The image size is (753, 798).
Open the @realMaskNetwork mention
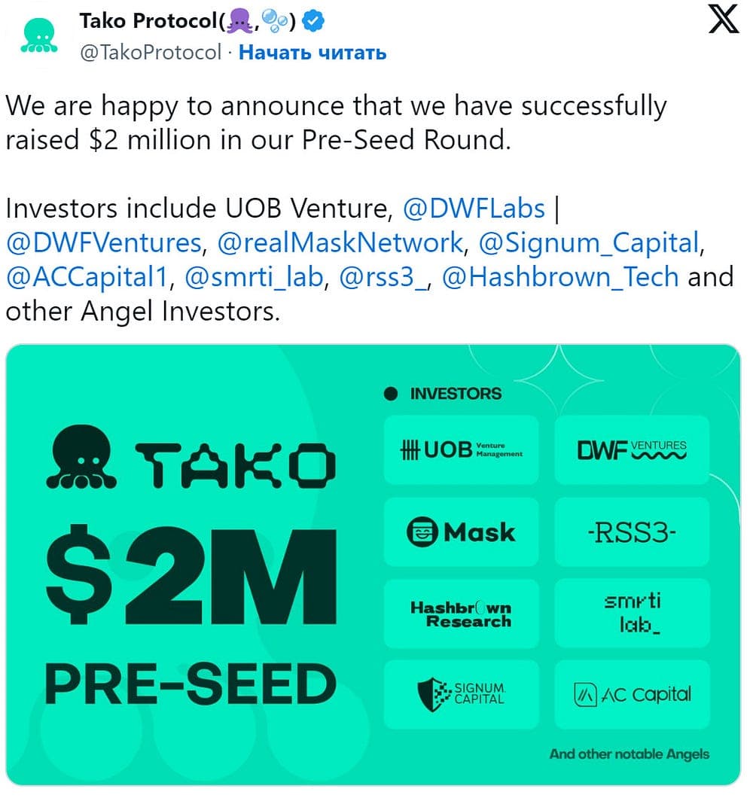coord(340,242)
